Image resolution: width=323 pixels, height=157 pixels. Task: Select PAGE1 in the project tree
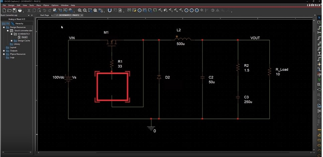tap(24, 37)
